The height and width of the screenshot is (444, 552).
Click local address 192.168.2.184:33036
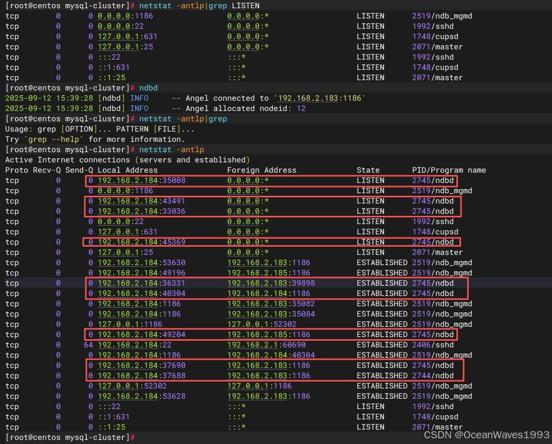(141, 211)
